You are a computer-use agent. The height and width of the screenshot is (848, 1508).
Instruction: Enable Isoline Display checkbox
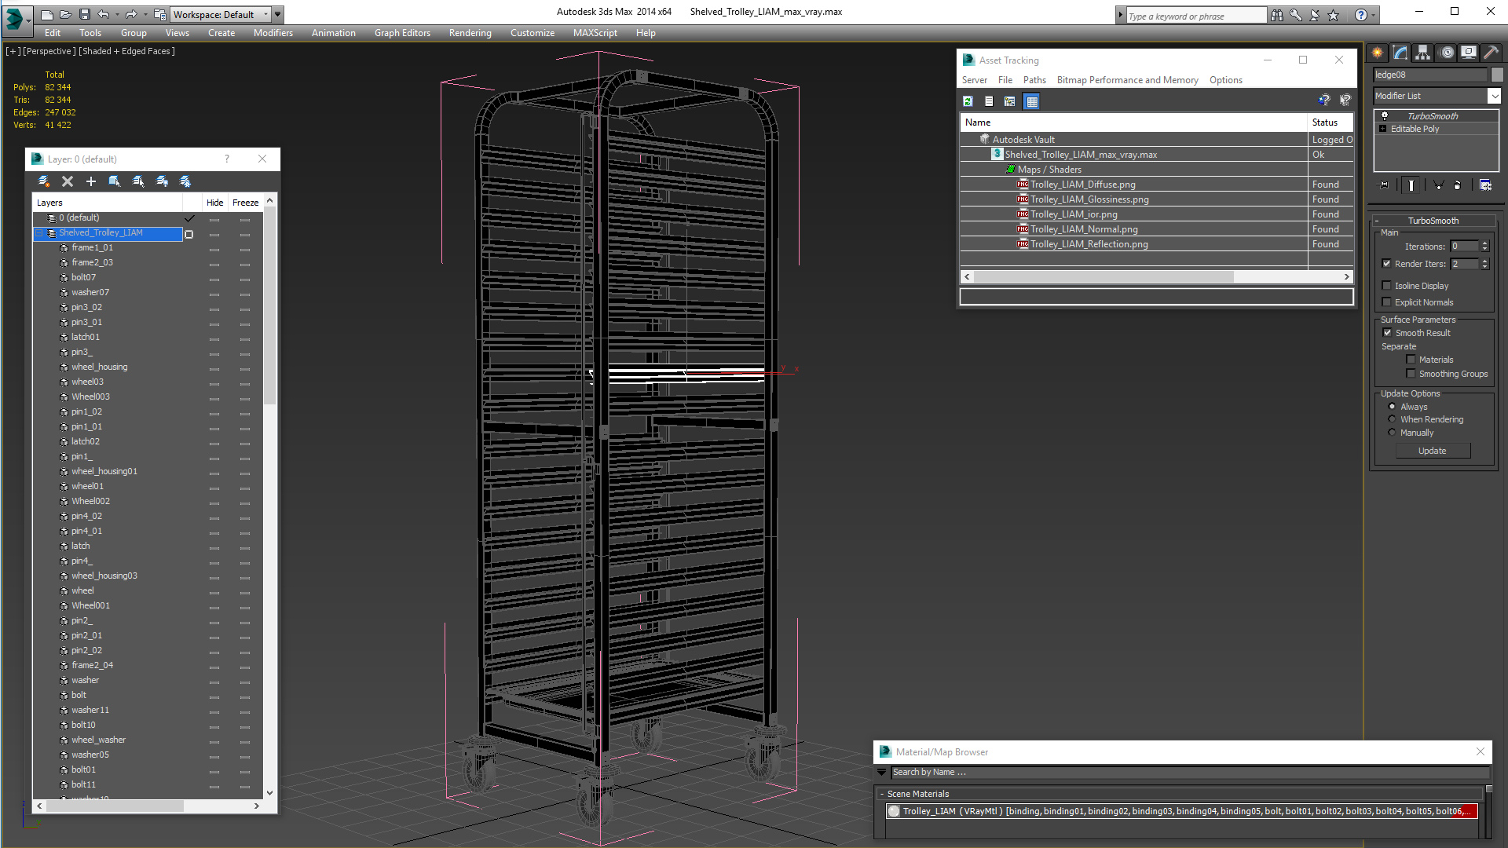pyautogui.click(x=1386, y=286)
